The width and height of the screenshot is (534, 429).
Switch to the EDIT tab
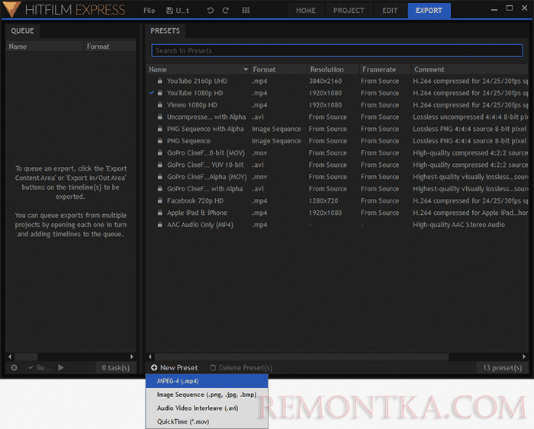coord(390,11)
